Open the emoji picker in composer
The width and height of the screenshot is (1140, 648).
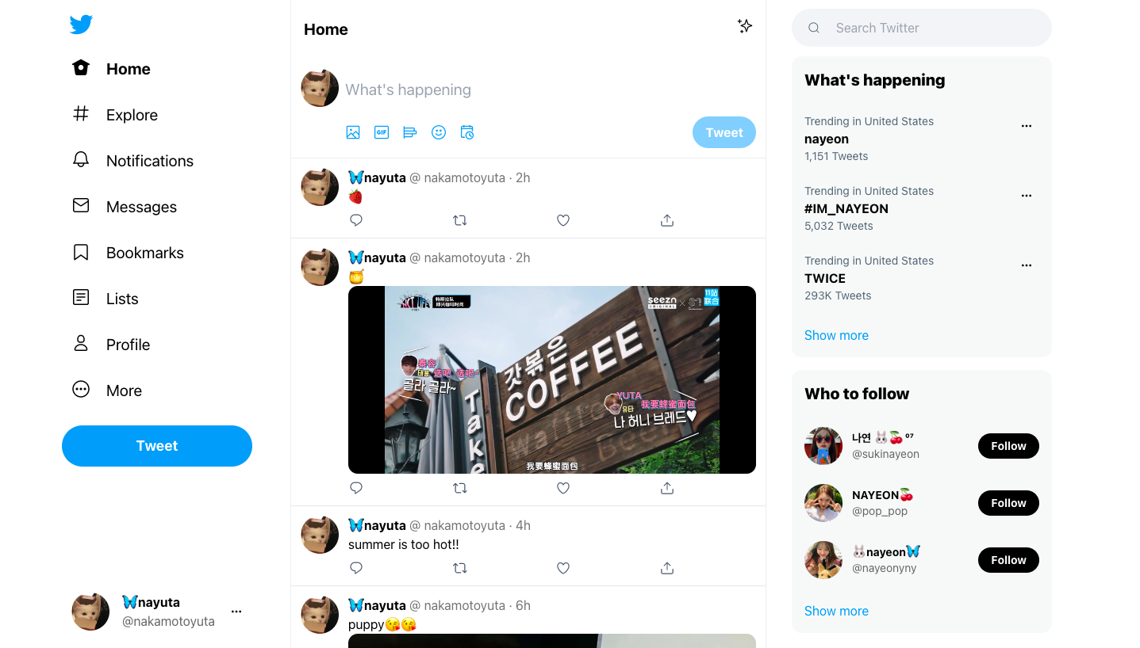click(x=439, y=132)
